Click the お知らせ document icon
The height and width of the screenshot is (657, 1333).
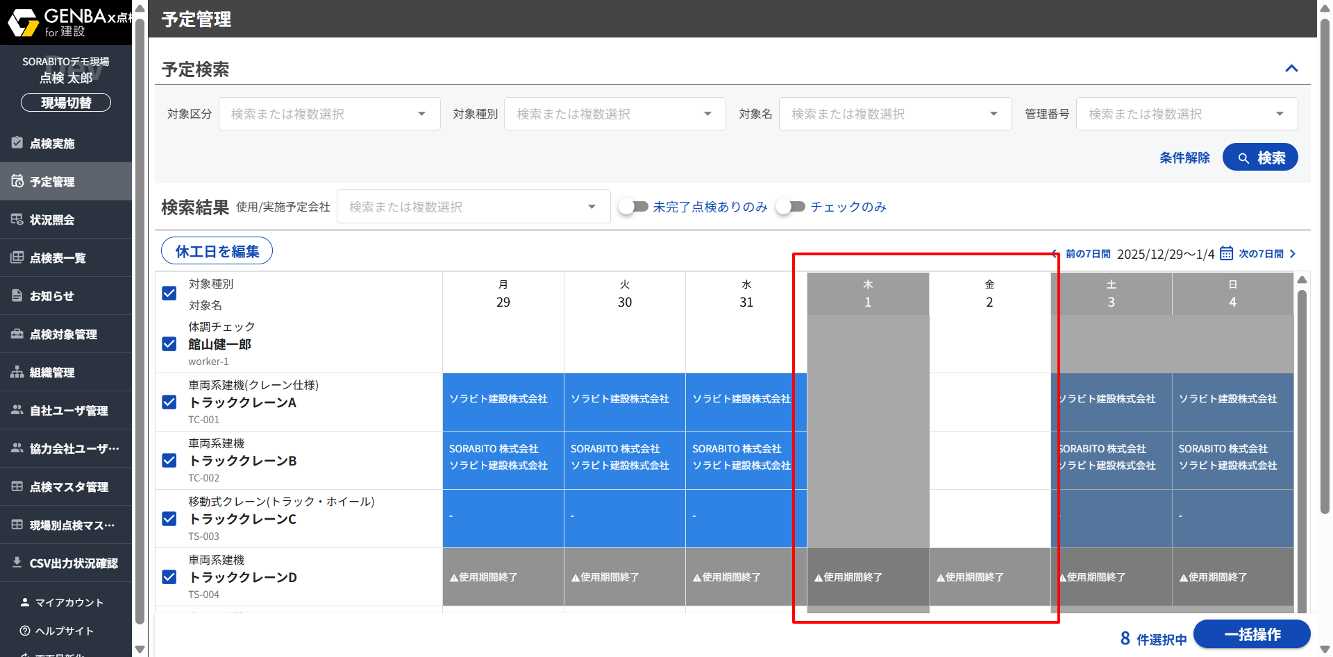point(17,296)
